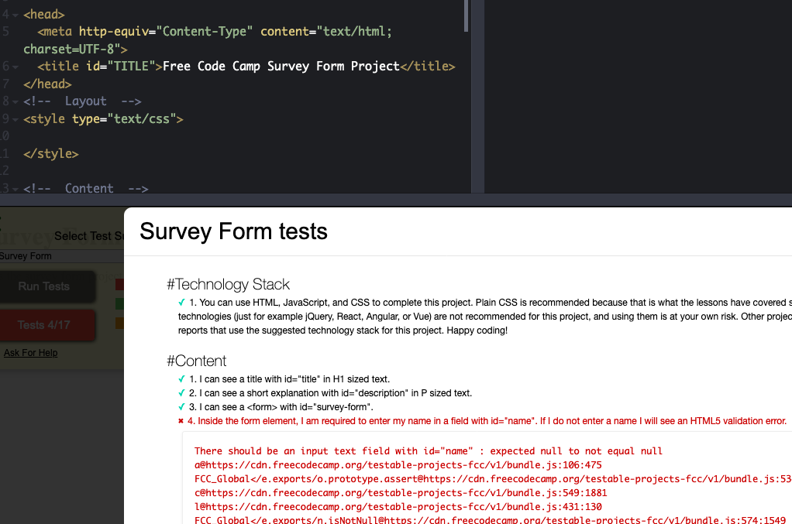Click the #Content section heading
792x524 pixels.
[x=198, y=361]
